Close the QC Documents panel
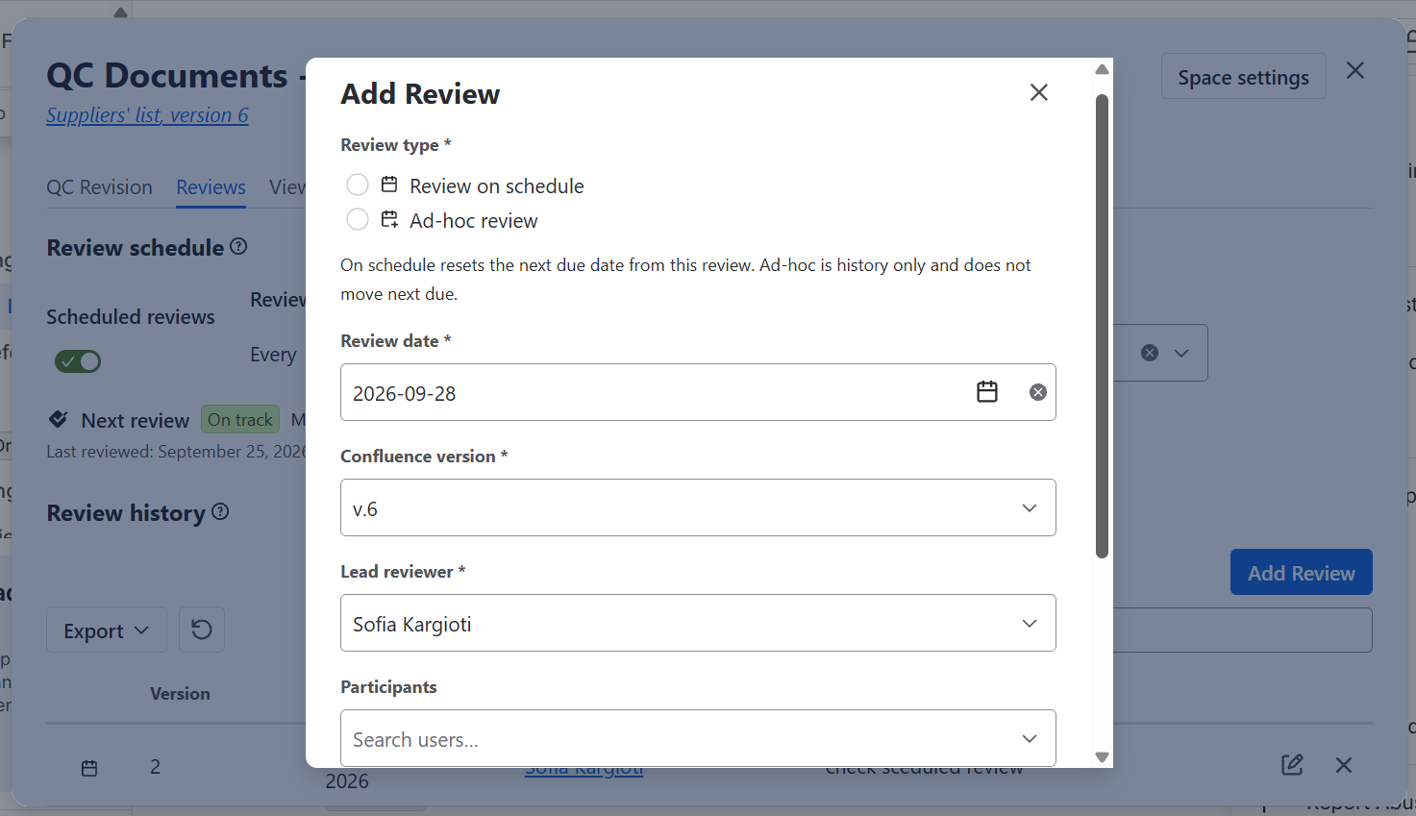The image size is (1416, 816). [1355, 70]
